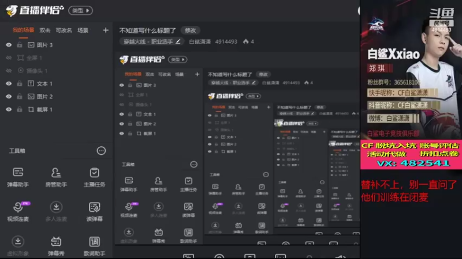Open the 读弹幕 tool in main toolbox
Viewport: 462px width, 259px height.
click(x=94, y=211)
